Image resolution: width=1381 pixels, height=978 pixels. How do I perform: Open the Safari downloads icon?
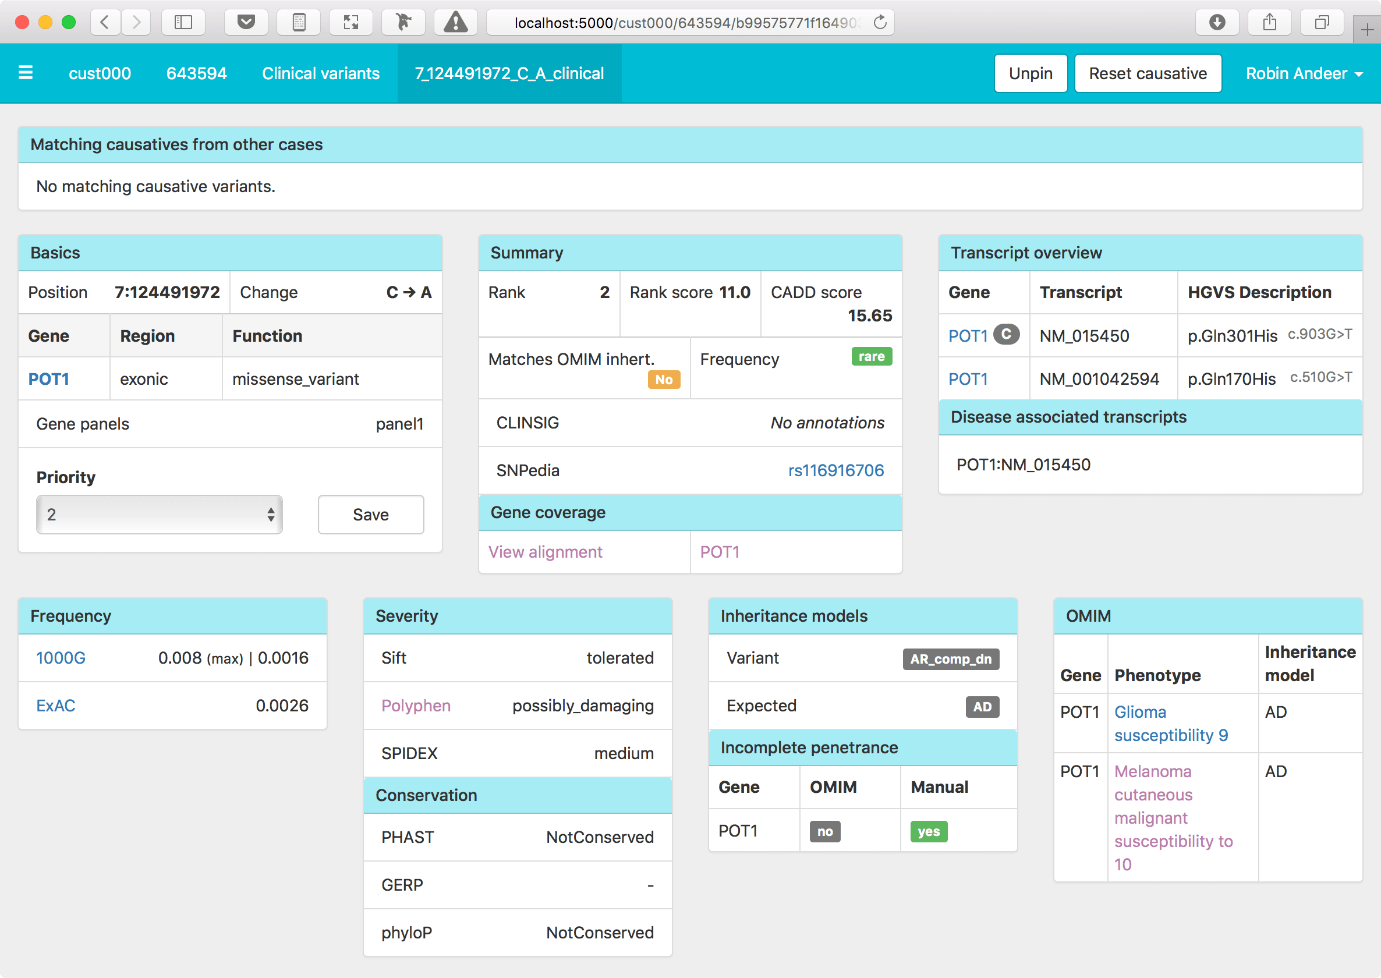point(1217,22)
